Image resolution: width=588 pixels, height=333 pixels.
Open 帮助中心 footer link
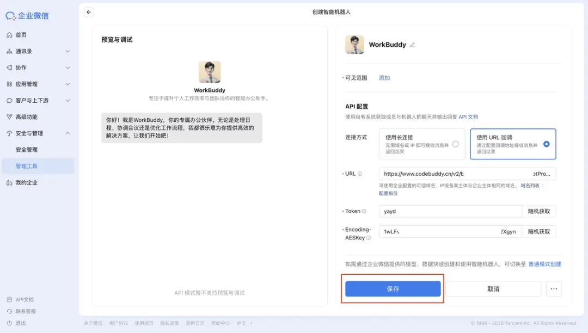pos(220,323)
